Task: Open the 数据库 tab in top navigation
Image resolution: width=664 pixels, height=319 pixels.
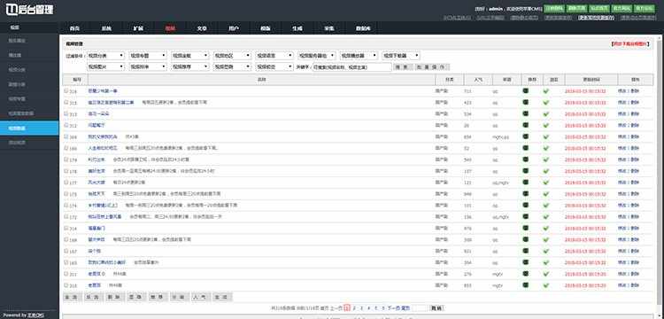Action: (x=361, y=28)
